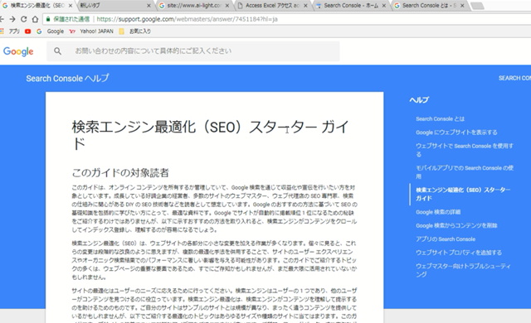Switch to Search Console - ホーム tab
The height and width of the screenshot is (323, 531).
[350, 6]
